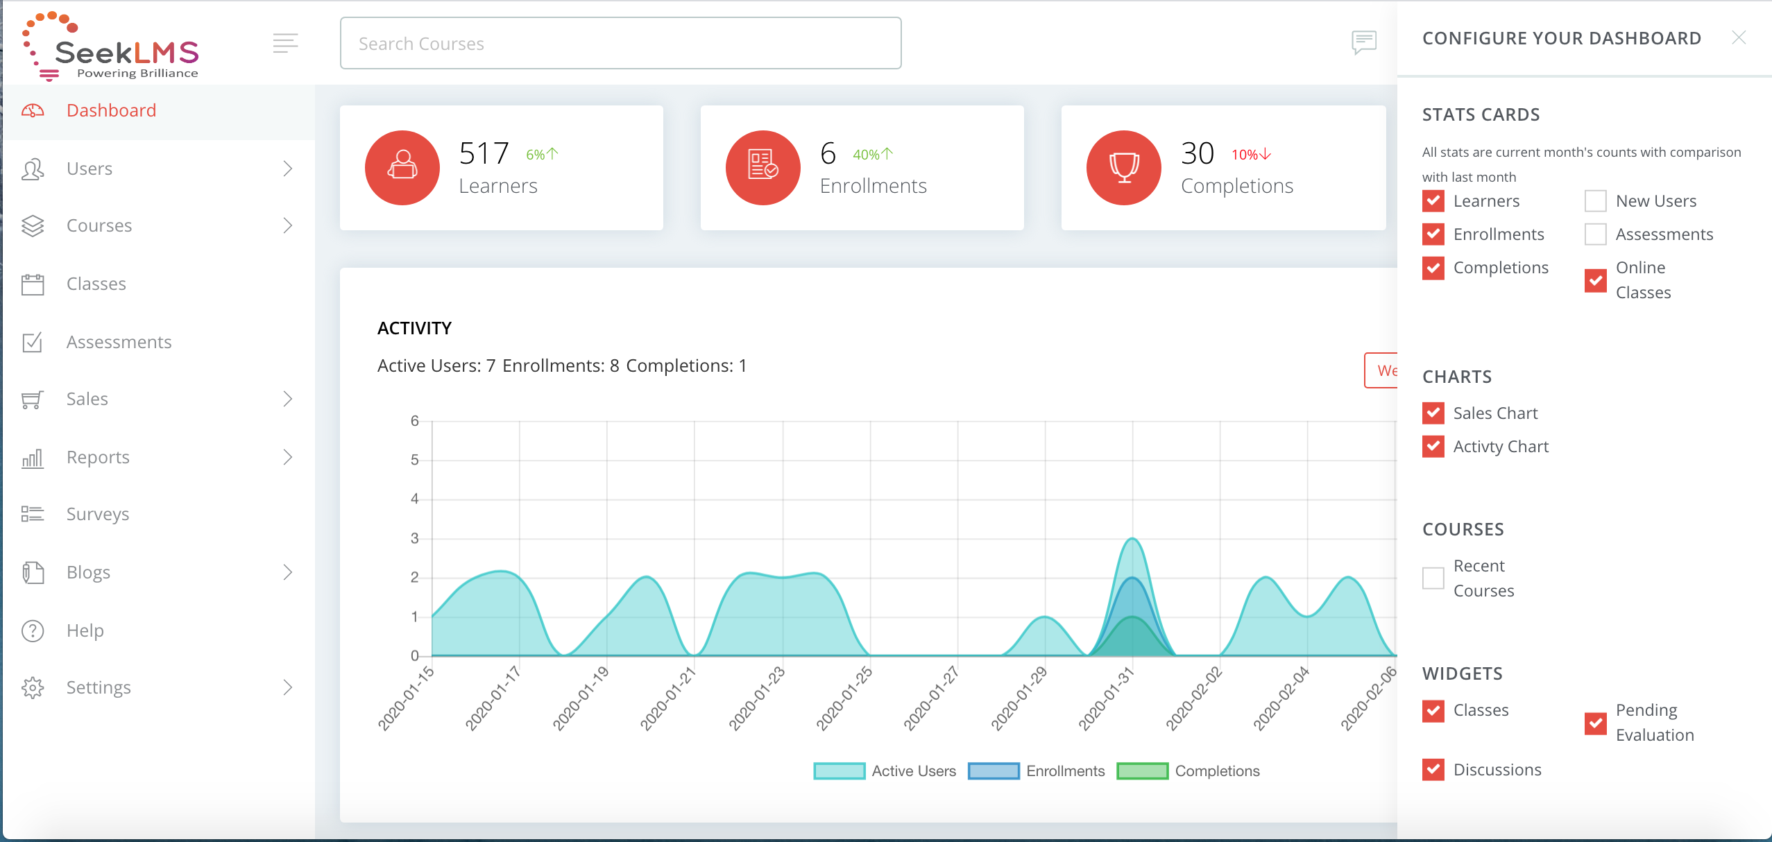1772x842 pixels.
Task: Click the Assessments checkmark icon
Action: pos(33,342)
